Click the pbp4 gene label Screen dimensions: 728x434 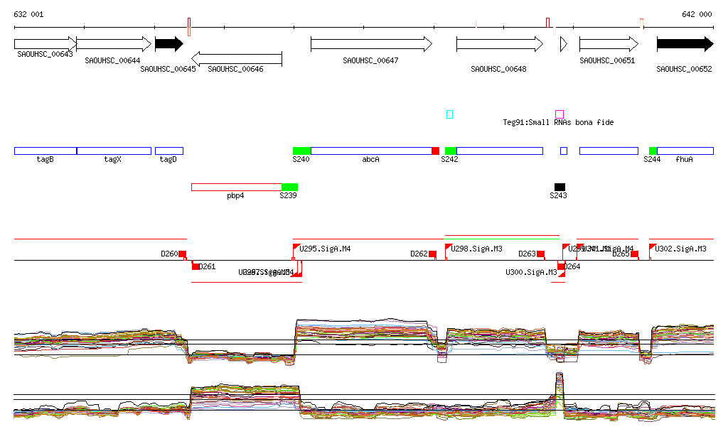(235, 195)
